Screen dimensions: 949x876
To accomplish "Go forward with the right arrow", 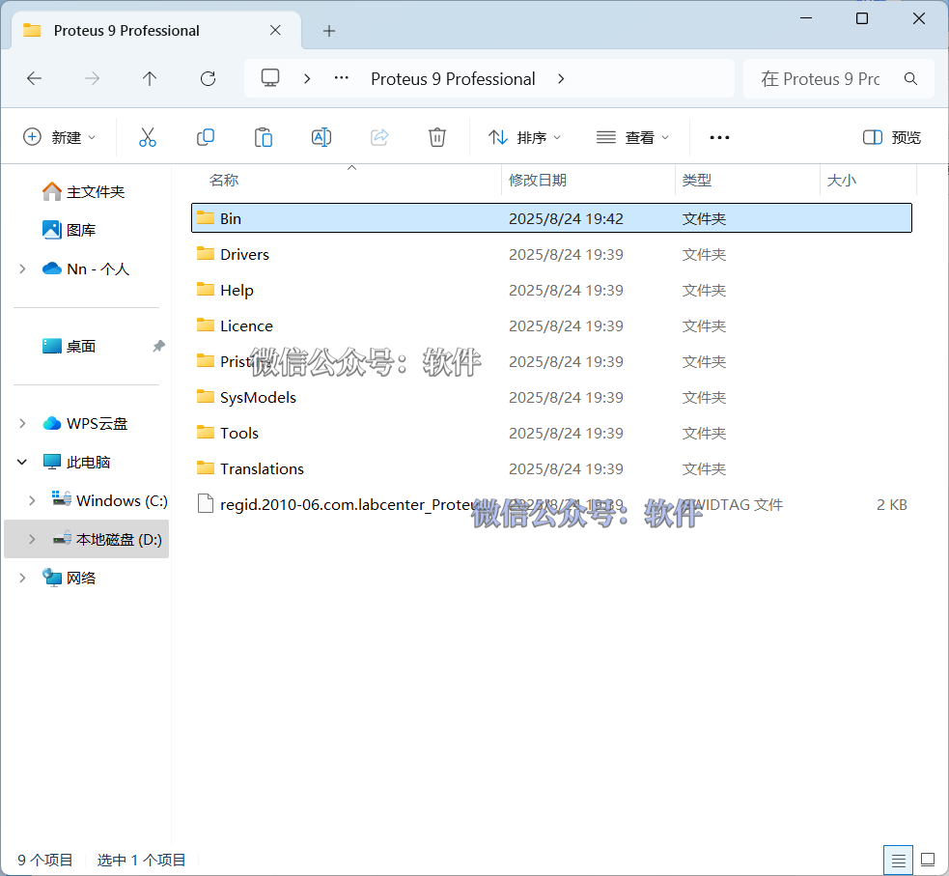I will pyautogui.click(x=92, y=78).
